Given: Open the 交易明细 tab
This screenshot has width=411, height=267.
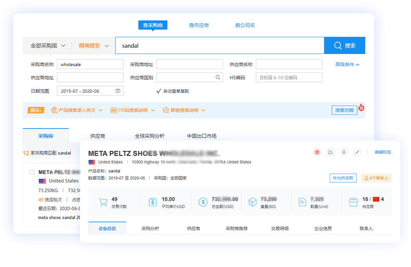Looking at the screenshot, I should click(x=280, y=228).
